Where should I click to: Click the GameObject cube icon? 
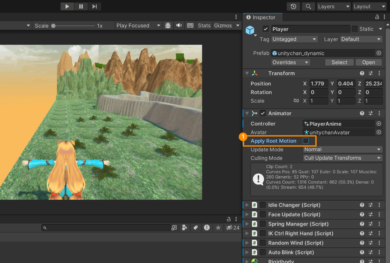click(x=250, y=30)
